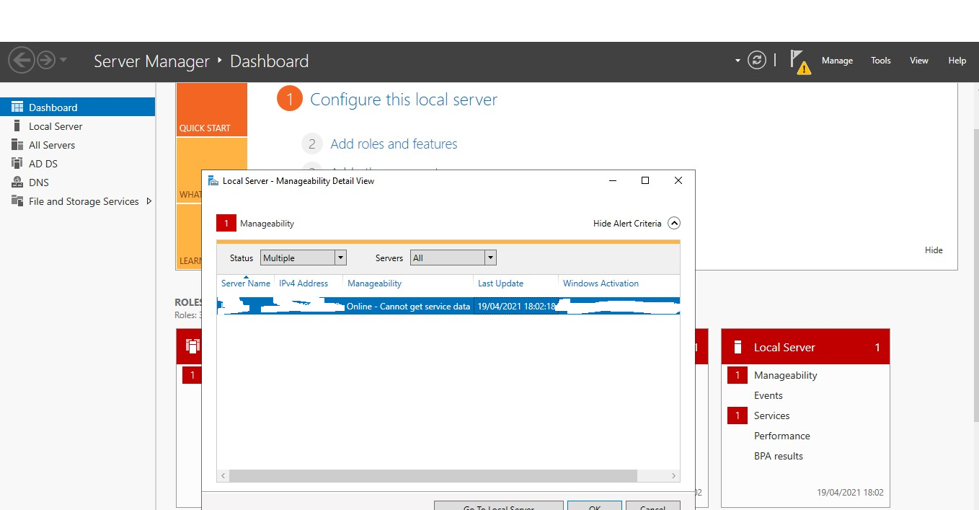Collapse the Hide Alert Criteria chevron
979x510 pixels.
(x=674, y=224)
